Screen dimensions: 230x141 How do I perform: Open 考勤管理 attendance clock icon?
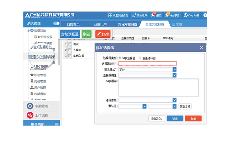tap(30, 106)
